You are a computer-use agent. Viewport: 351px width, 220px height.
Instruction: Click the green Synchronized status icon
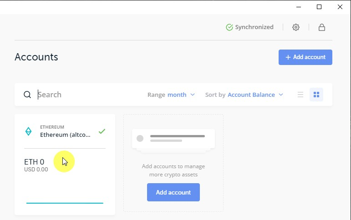pos(229,27)
